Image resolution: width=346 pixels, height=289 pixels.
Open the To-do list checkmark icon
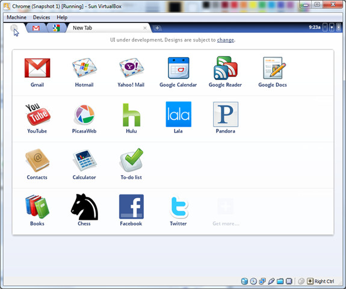132,160
